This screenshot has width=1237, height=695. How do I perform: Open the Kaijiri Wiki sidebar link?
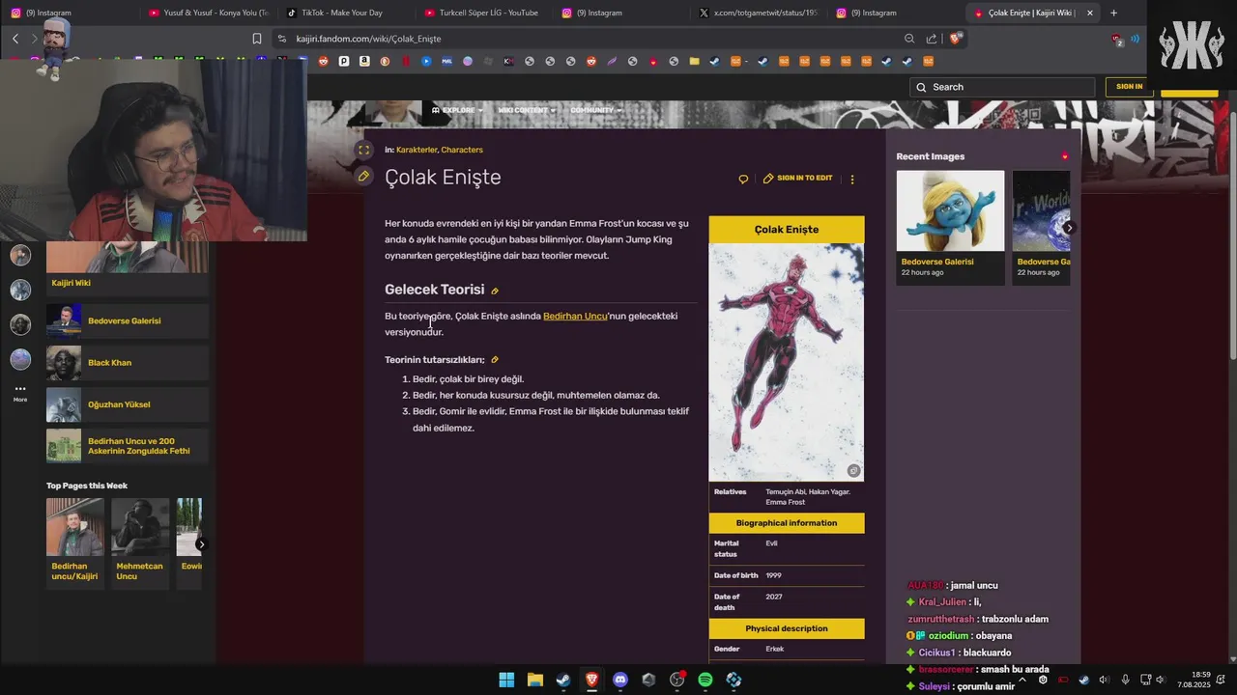pyautogui.click(x=72, y=283)
